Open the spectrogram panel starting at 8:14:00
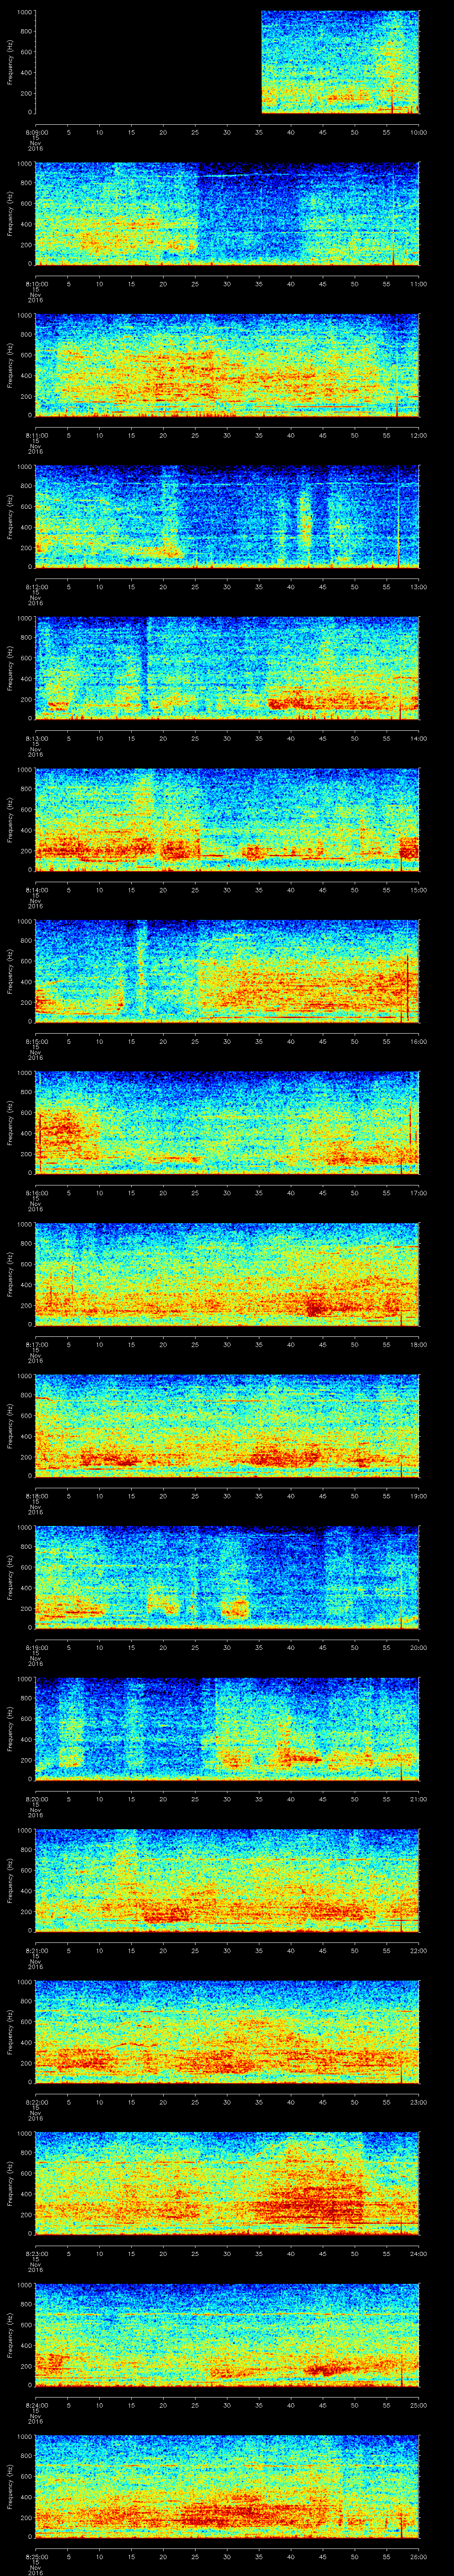The height and width of the screenshot is (2576, 454). pos(227,819)
